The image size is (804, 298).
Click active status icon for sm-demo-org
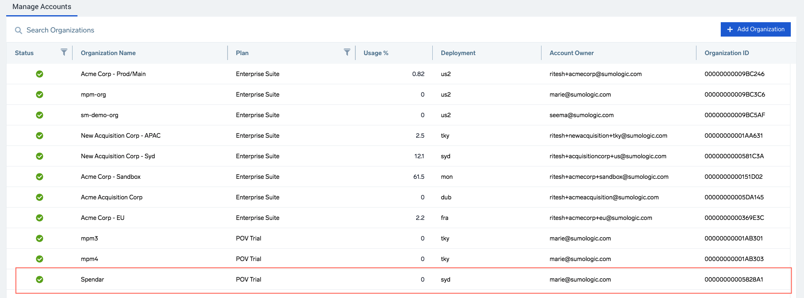40,115
